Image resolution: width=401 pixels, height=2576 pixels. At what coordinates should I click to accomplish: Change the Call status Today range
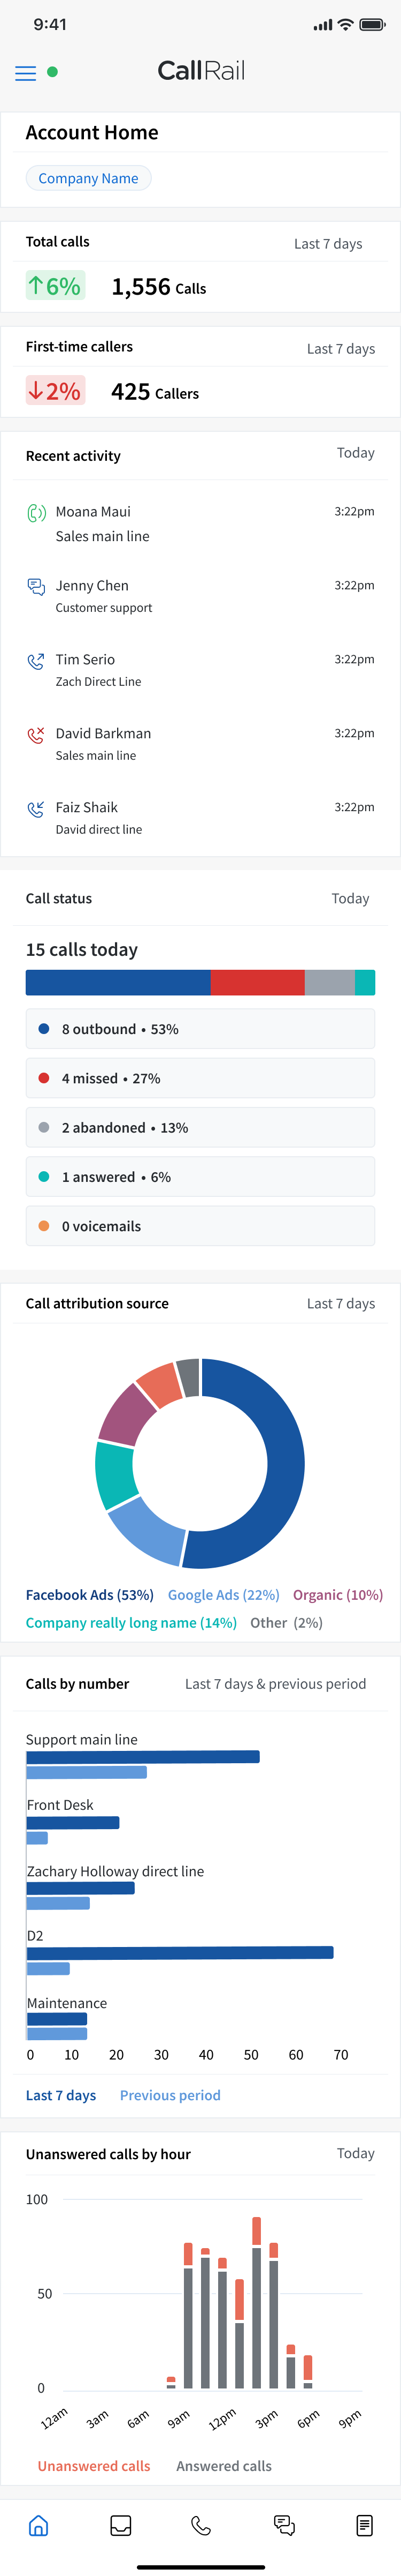coord(349,899)
